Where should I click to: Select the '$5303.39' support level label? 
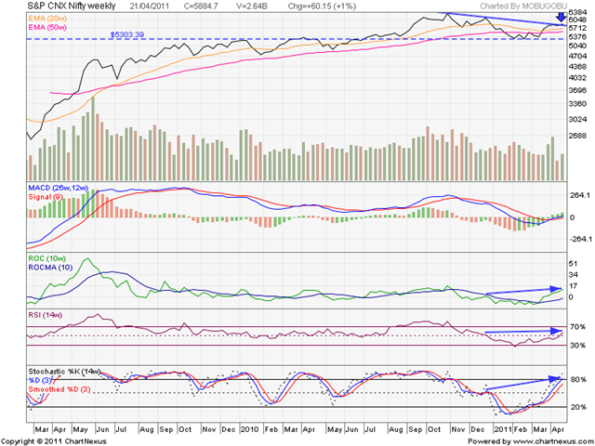coord(127,34)
